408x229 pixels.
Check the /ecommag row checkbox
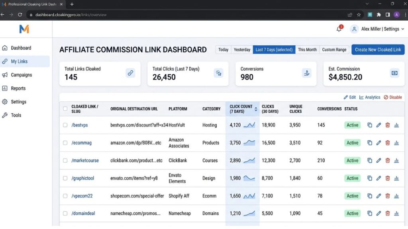pyautogui.click(x=65, y=143)
